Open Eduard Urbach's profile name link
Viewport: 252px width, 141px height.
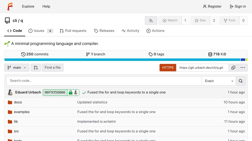(28, 92)
